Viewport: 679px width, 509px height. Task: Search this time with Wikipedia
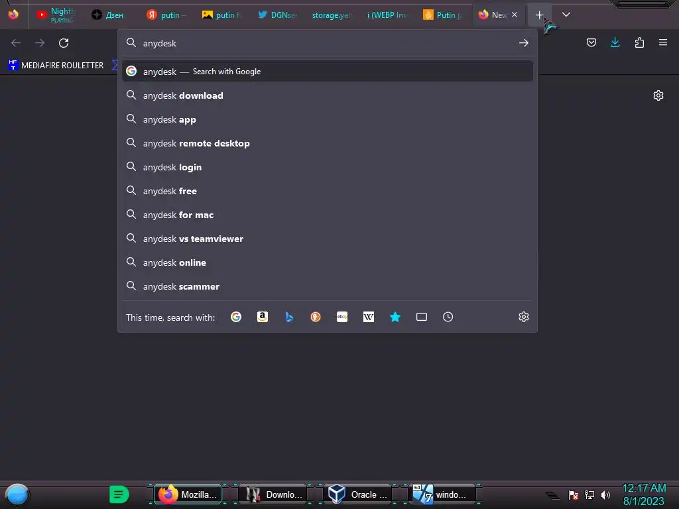click(369, 317)
